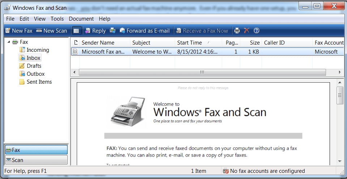
Task: Click the Print icon in toolbar
Action: tap(237, 30)
